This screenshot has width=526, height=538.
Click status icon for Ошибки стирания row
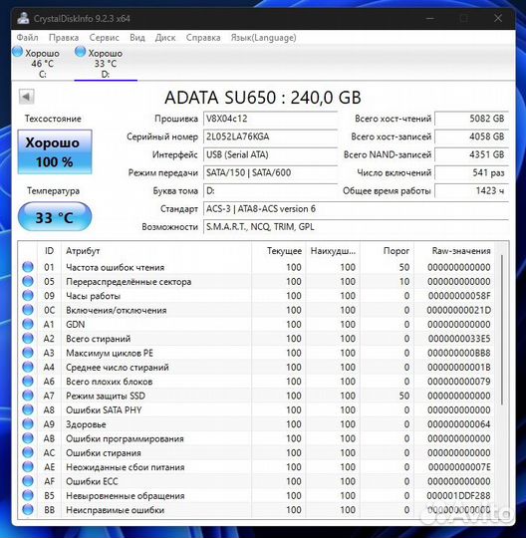click(x=28, y=452)
